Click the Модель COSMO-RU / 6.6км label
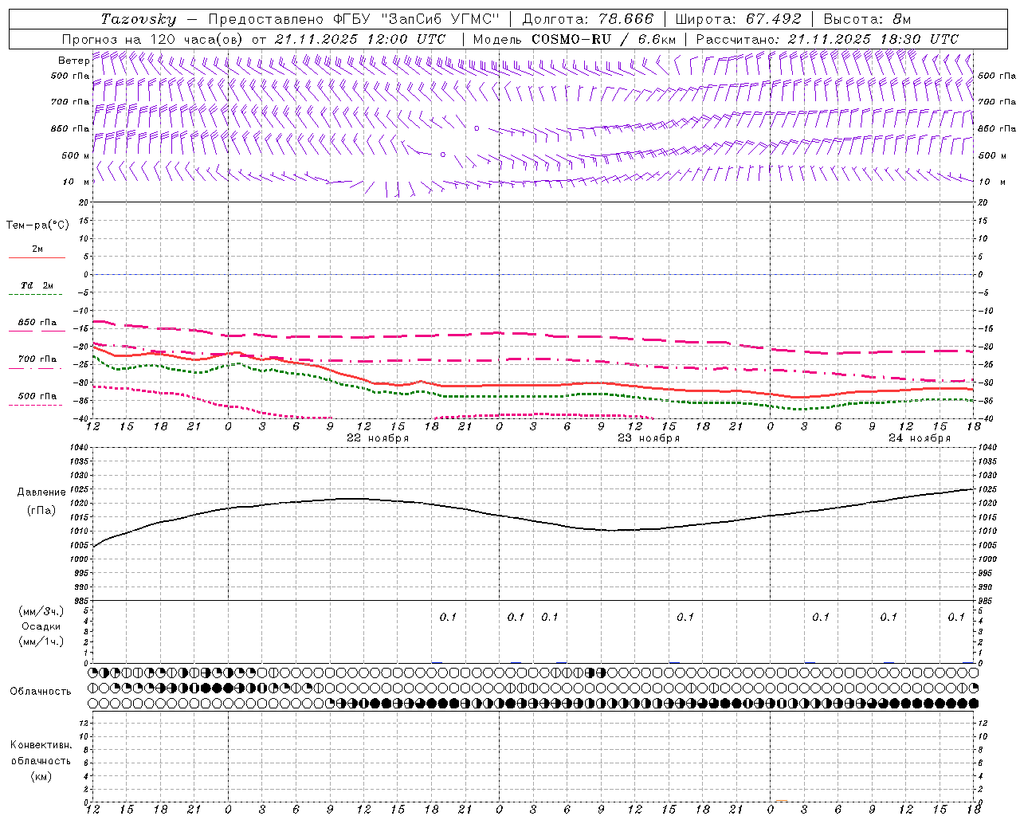 pyautogui.click(x=575, y=39)
